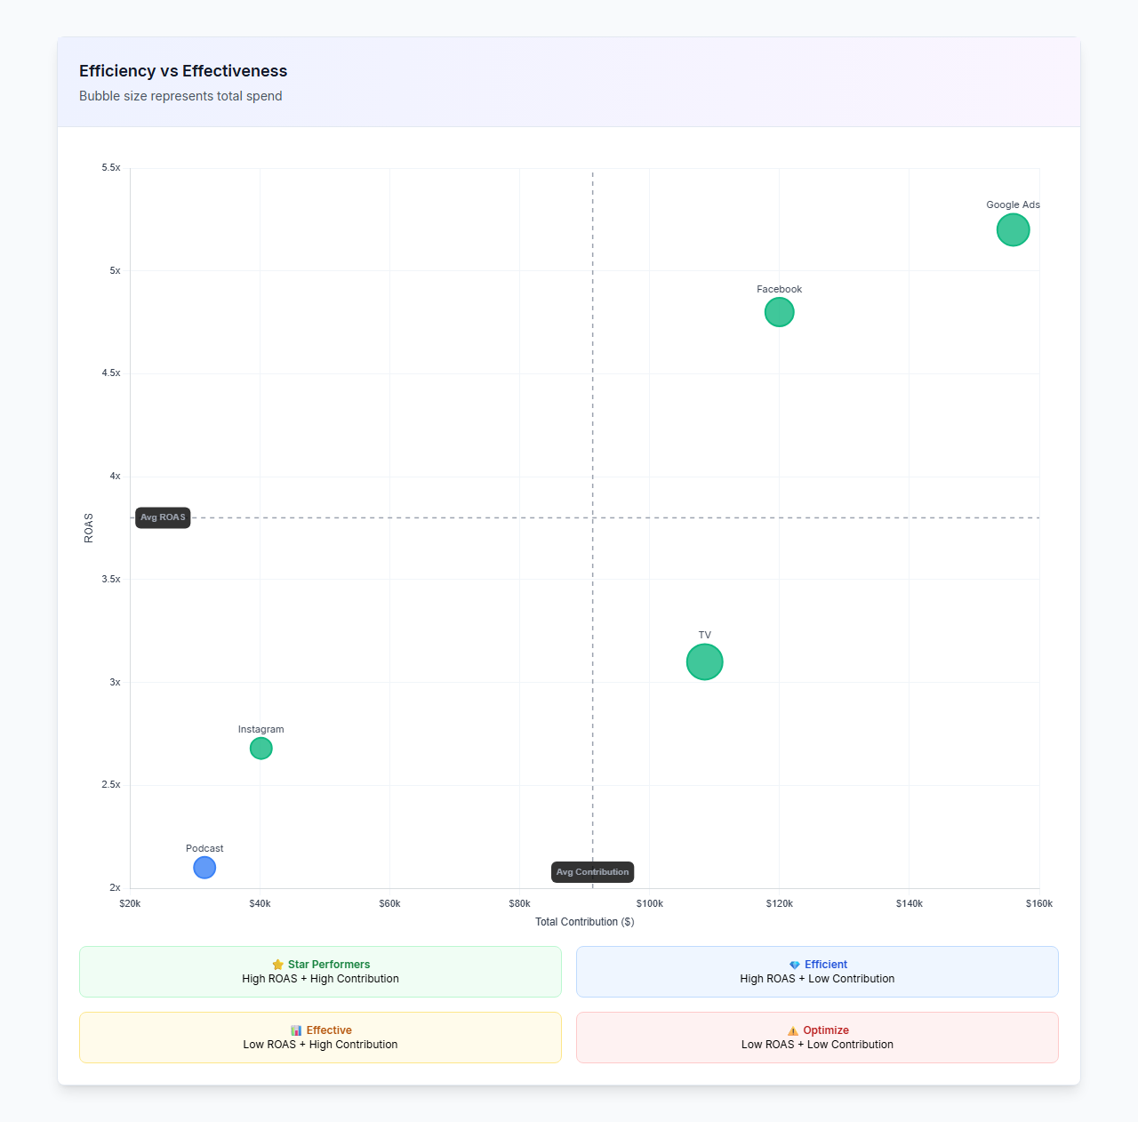
Task: Click the Google Ads bubble
Action: [1013, 230]
